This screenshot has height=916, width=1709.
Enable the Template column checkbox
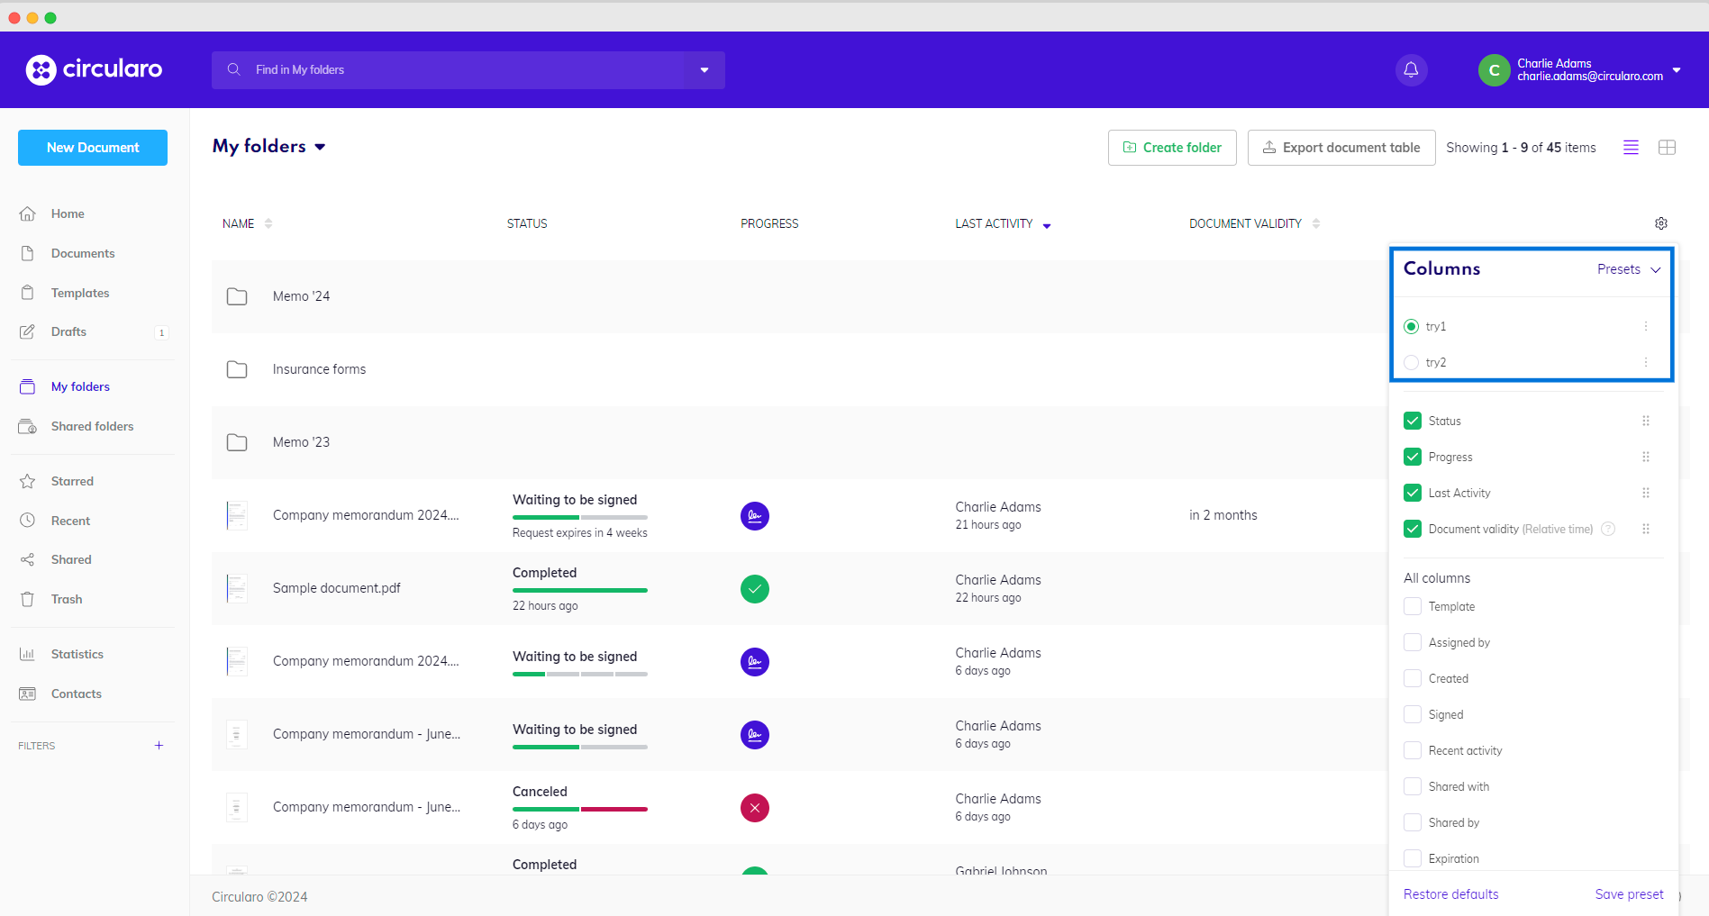coord(1412,607)
